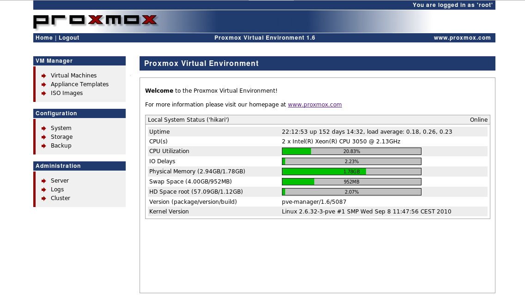Open Appliance Templates page
This screenshot has width=525, height=296.
[x=79, y=84]
